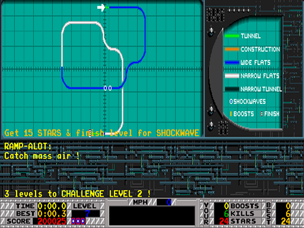Click the third shockwave icon beside the score

click(x=83, y=221)
